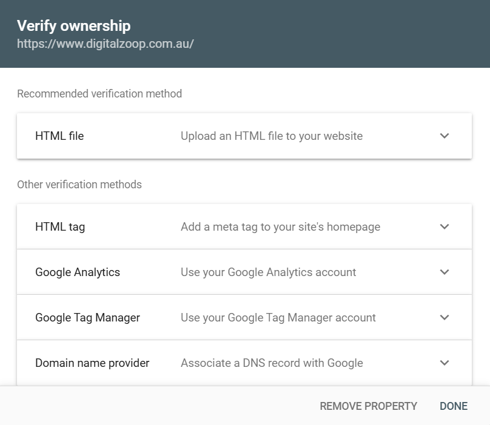Click 'Associate a DNS record with Google' description
The image size is (490, 425).
click(272, 363)
